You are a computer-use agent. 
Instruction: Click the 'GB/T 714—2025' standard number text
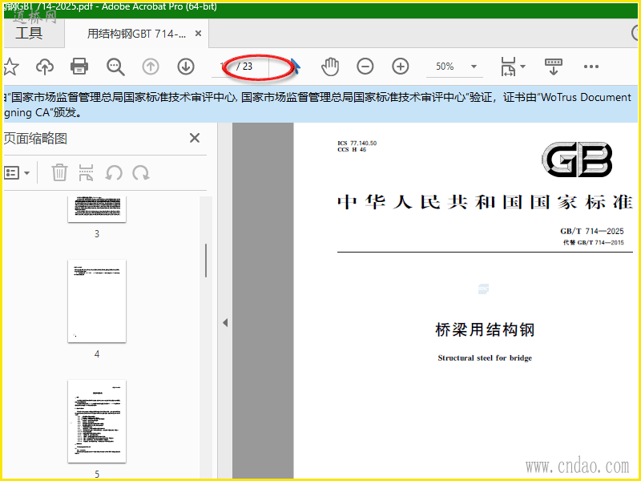pos(592,231)
